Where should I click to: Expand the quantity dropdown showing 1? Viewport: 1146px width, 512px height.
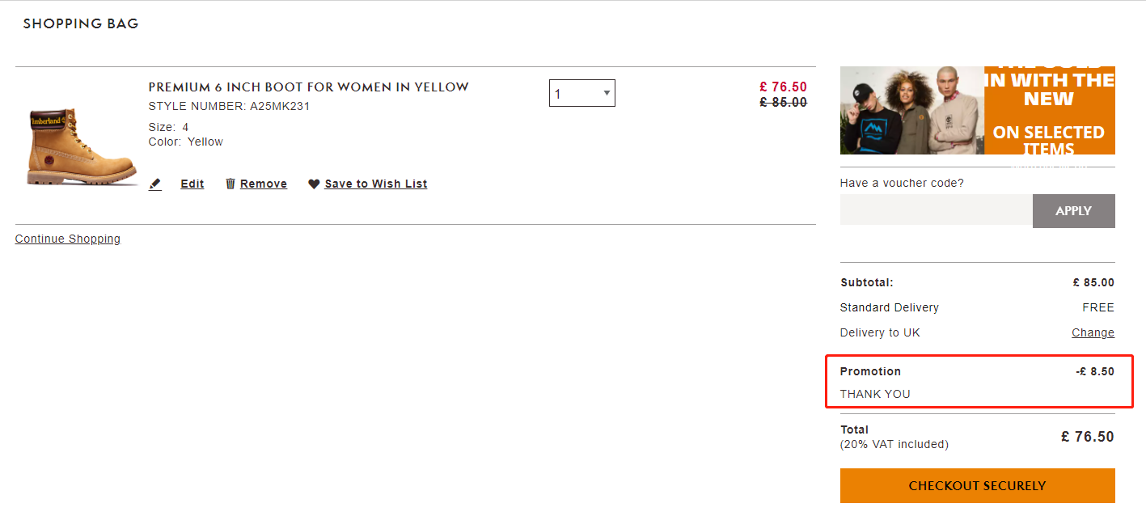(582, 93)
